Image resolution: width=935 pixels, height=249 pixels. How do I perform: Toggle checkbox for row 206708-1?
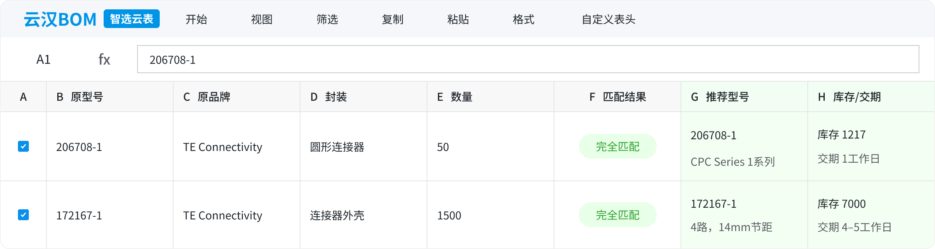pos(23,146)
